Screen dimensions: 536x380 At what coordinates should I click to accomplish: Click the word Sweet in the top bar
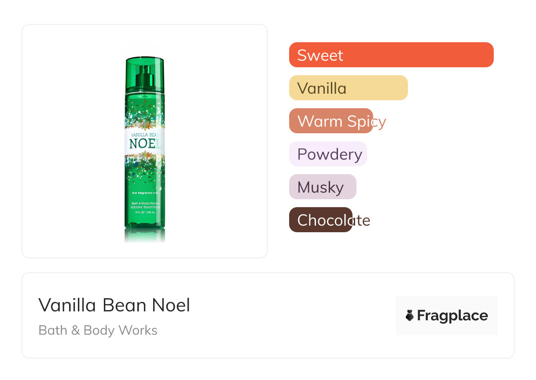coord(320,55)
